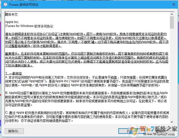Click the scrollbar down arrow
179x138 pixels.
172,122
